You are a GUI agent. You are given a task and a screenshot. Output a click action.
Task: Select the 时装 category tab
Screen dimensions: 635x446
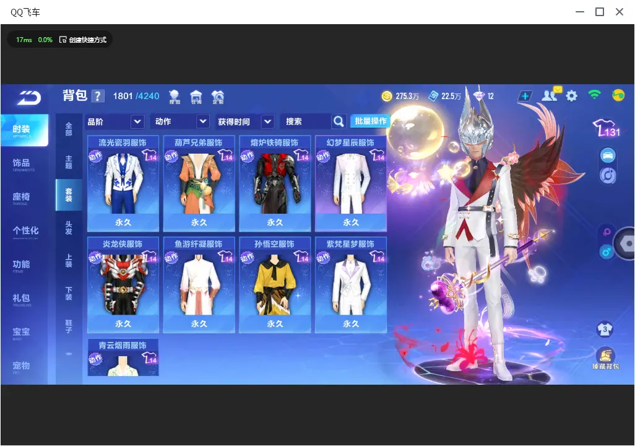coord(24,130)
